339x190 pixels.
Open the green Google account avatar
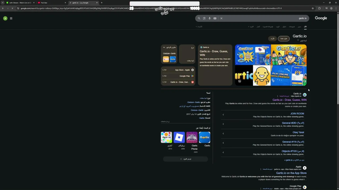(5, 18)
